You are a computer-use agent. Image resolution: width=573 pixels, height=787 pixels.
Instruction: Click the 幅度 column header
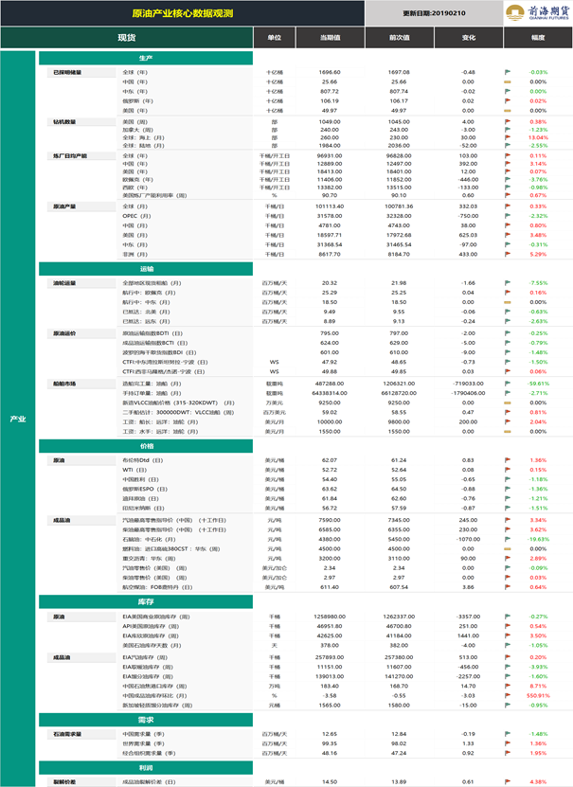coord(538,38)
